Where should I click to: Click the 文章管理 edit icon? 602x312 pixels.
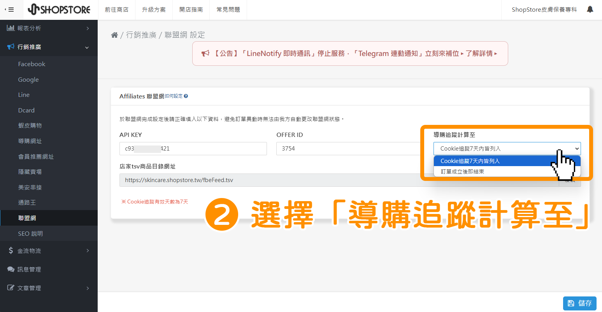click(x=11, y=288)
